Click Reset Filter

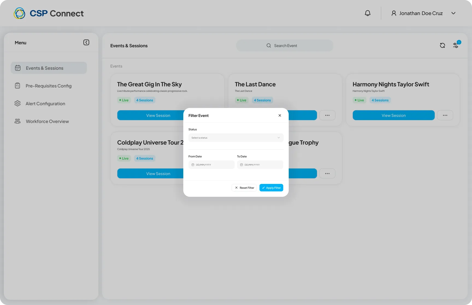pos(244,188)
